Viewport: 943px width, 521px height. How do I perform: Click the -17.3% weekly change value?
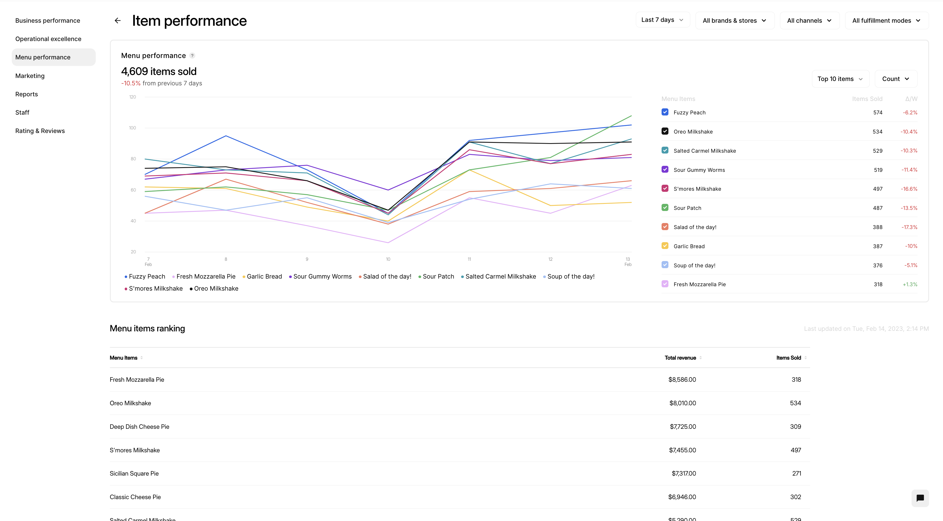(x=909, y=227)
